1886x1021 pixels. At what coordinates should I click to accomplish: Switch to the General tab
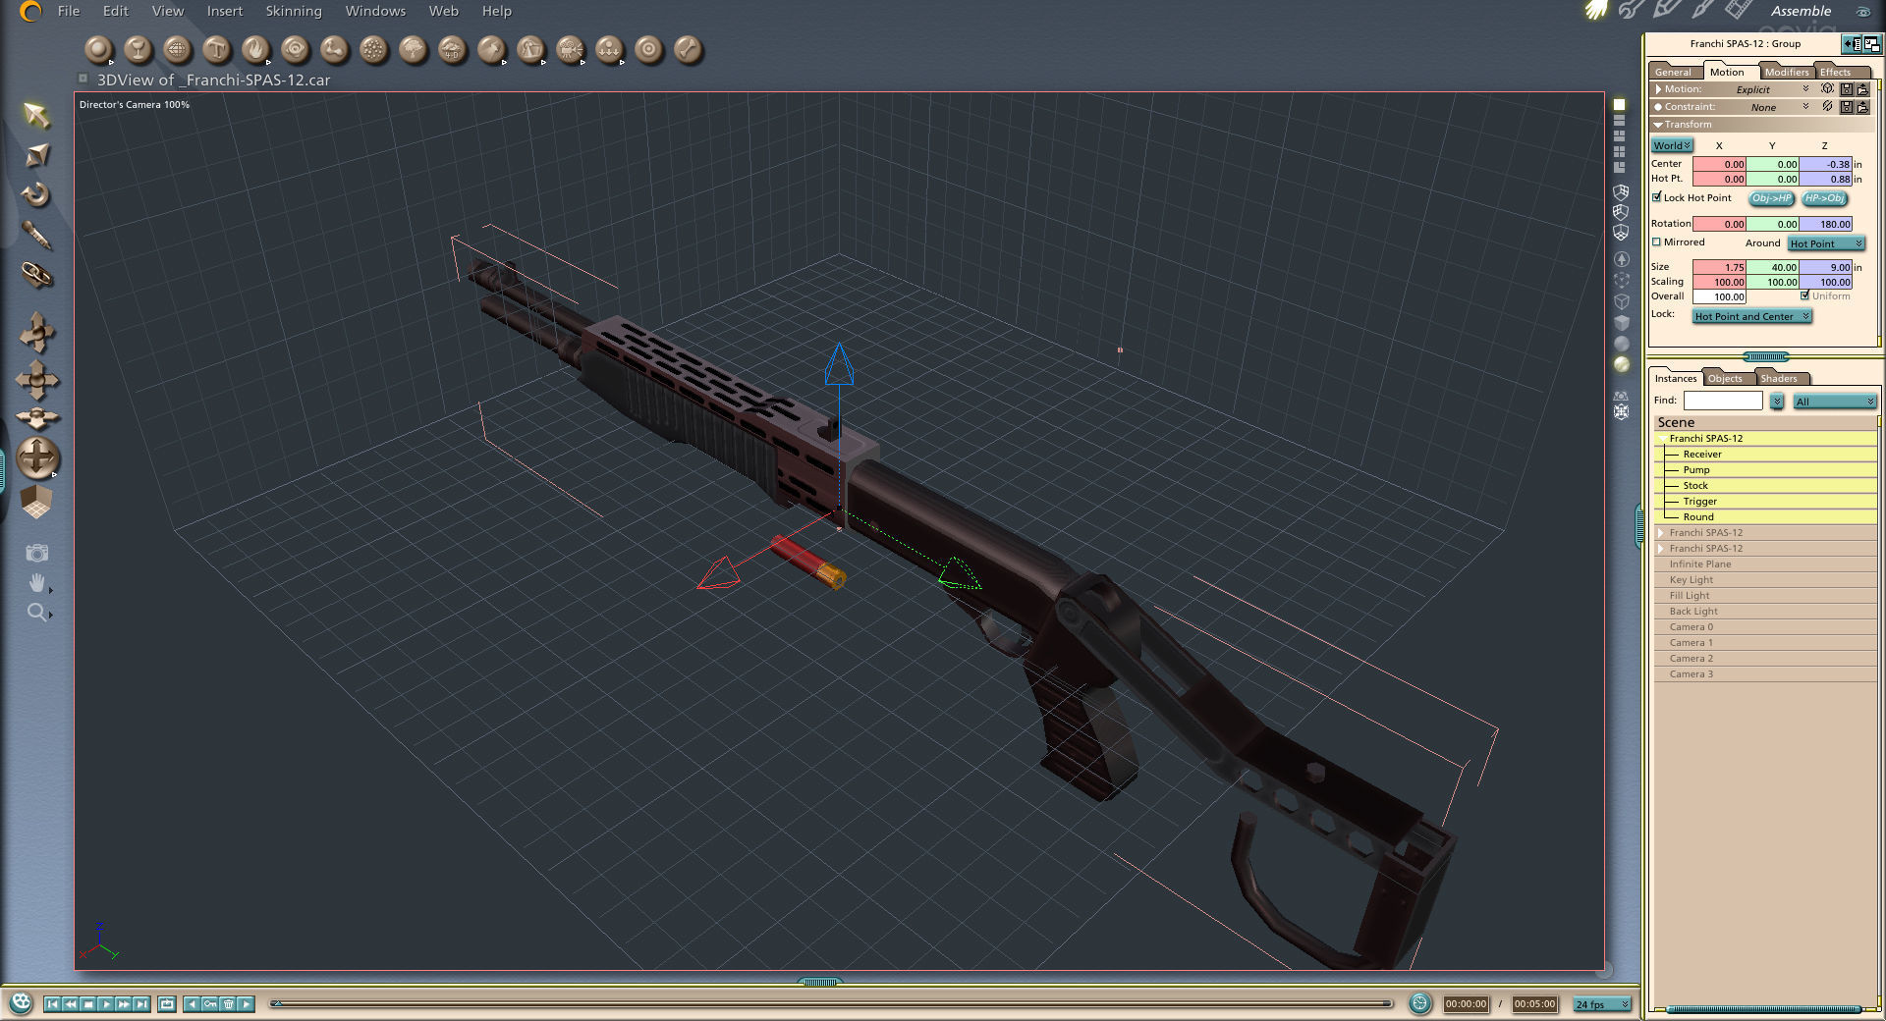pyautogui.click(x=1673, y=72)
